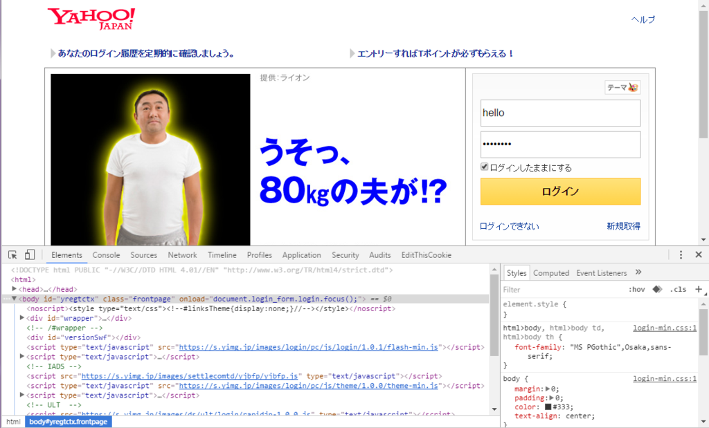The height and width of the screenshot is (428, 709).
Task: Select the body#yregtctx.frontpage breadcrumb
Action: [69, 422]
